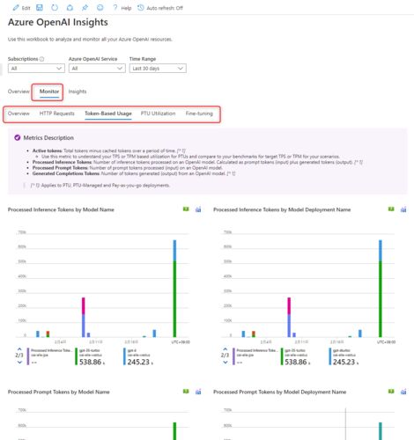Open the PTU Utilization sub-tab

point(158,114)
